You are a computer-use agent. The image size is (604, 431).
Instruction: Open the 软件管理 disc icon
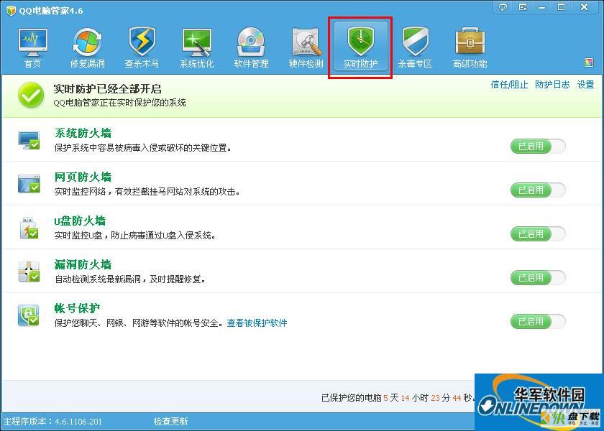point(251,42)
